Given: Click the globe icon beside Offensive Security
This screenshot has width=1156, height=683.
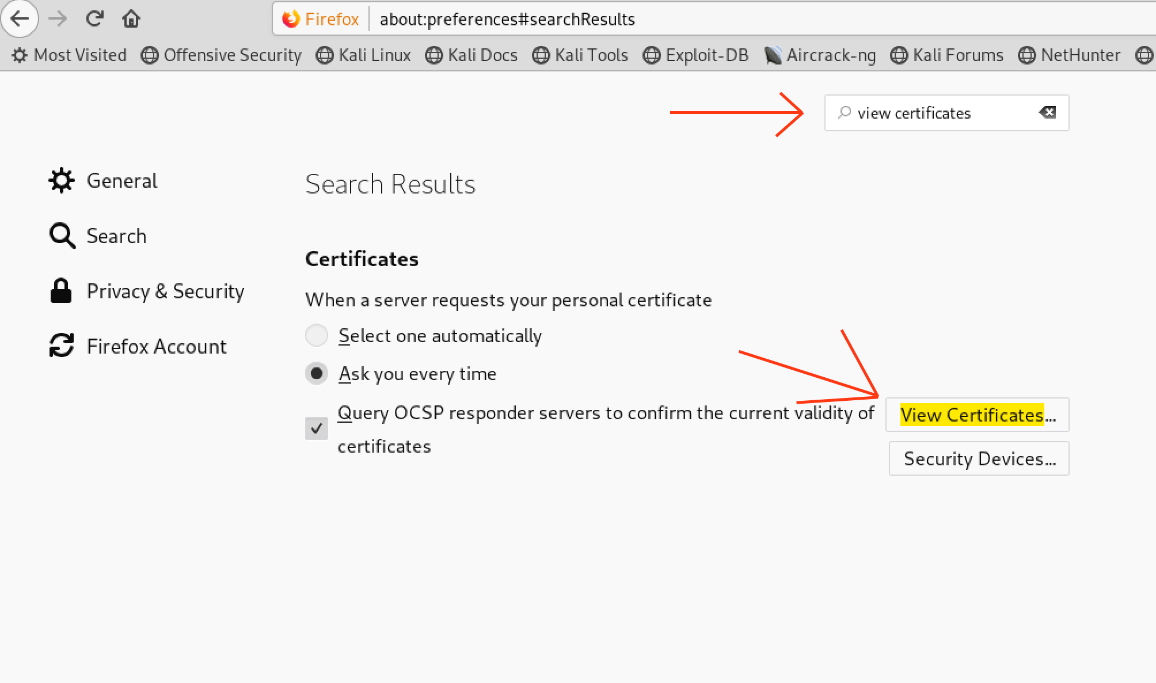Looking at the screenshot, I should (x=150, y=55).
